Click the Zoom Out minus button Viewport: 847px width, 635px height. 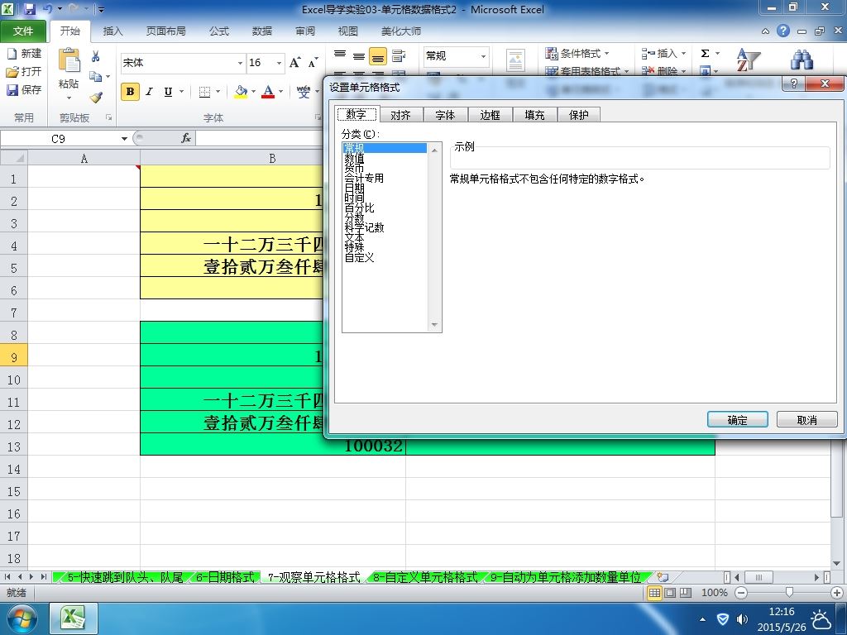[x=741, y=593]
